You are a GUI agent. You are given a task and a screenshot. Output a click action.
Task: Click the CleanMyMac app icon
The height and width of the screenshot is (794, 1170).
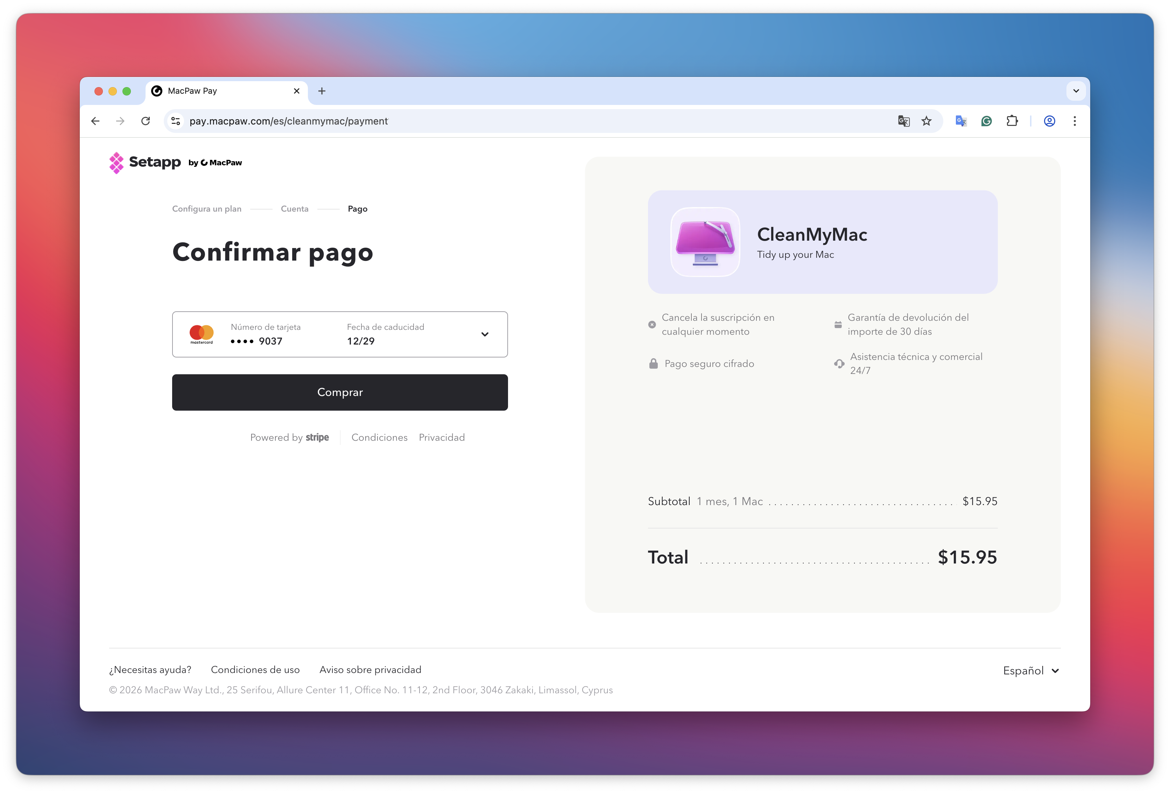pyautogui.click(x=705, y=242)
